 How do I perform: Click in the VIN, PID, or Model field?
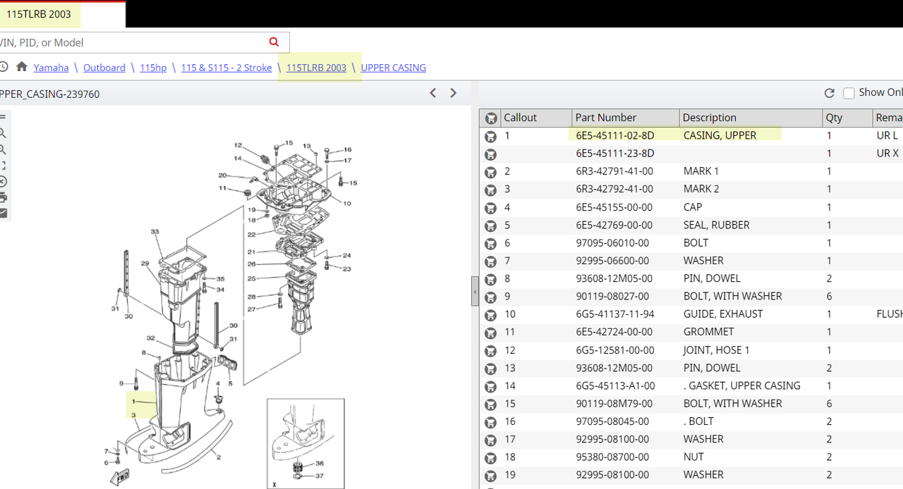coord(131,42)
